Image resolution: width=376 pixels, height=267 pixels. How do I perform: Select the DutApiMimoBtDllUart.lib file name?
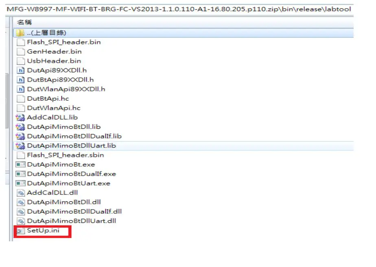pyautogui.click(x=72, y=146)
